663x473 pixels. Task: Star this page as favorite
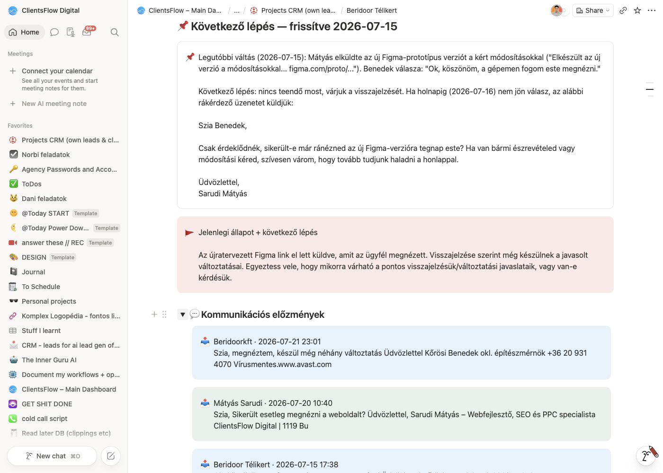[x=637, y=10]
